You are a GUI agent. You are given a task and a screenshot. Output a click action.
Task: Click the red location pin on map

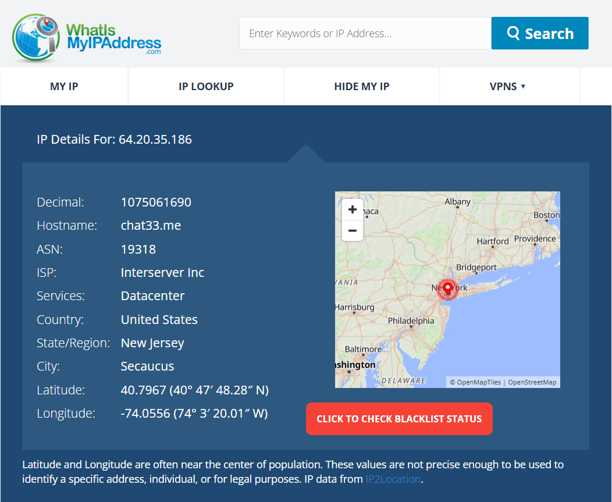point(448,289)
